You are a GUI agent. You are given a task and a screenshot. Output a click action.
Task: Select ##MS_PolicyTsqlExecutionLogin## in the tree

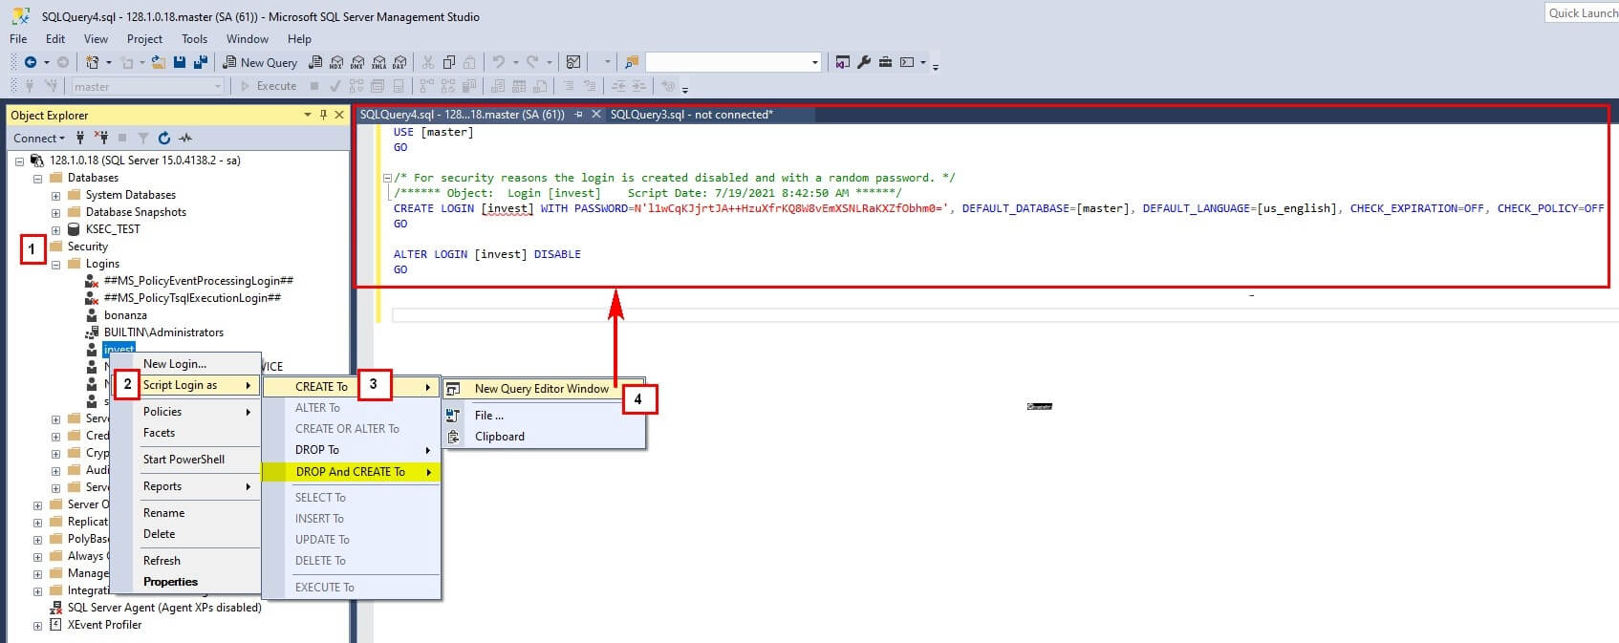(x=192, y=298)
